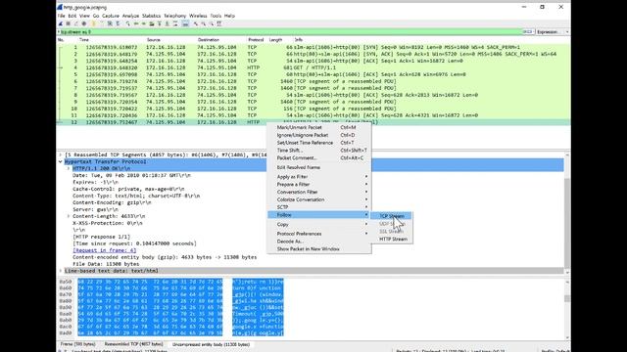The image size is (627, 352).
Task: Close this capture file from toolbar
Action: point(110,23)
